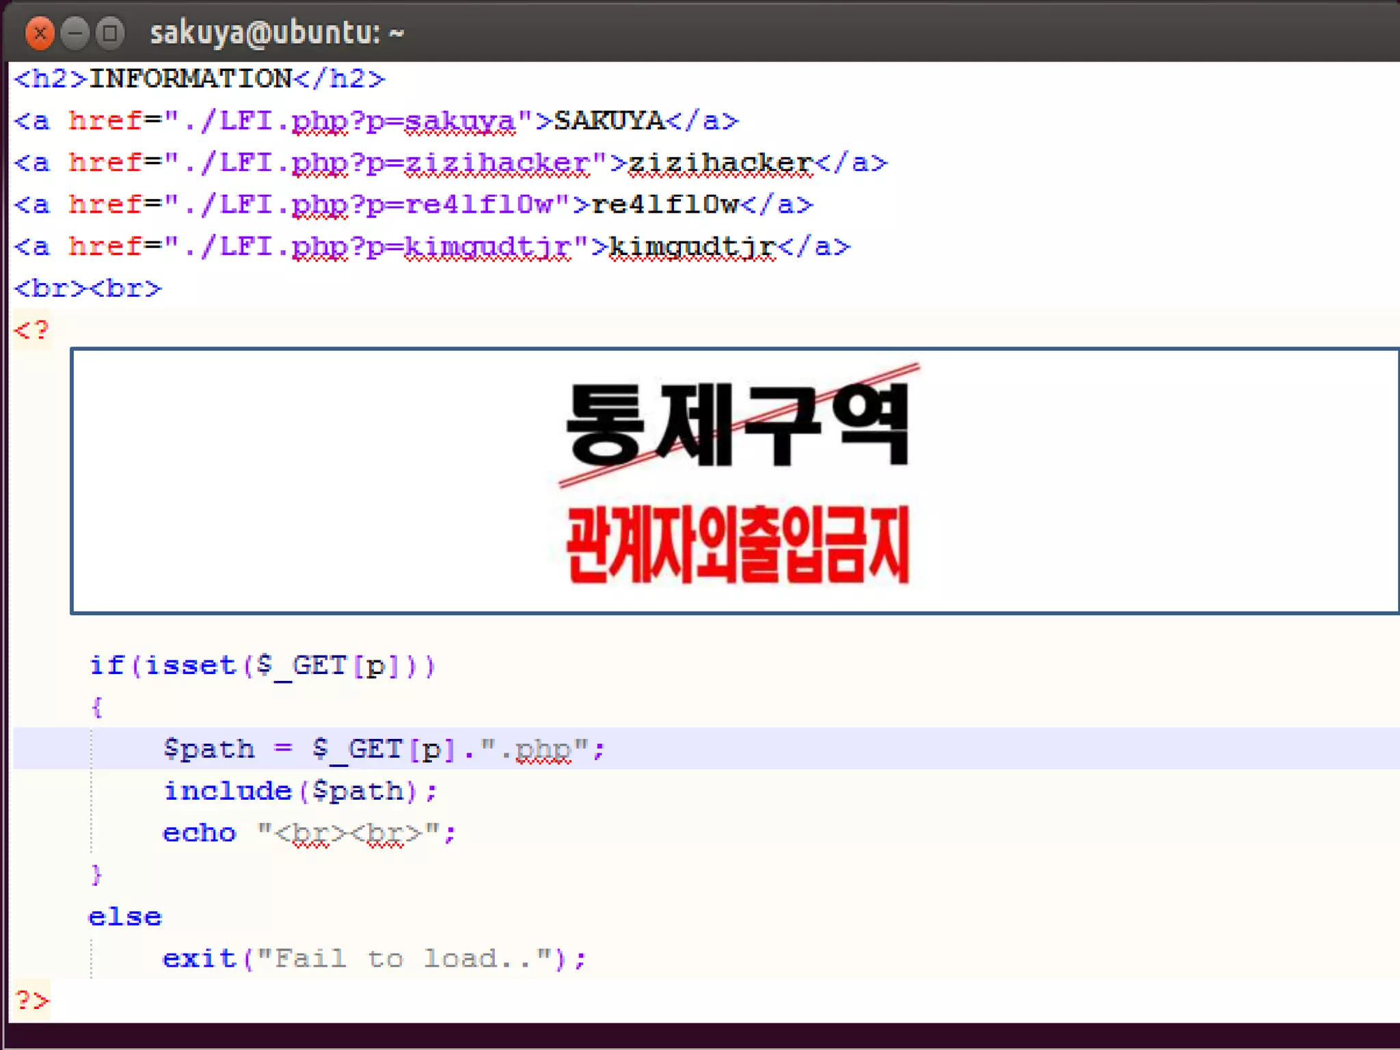Screen dimensions: 1400x1050
Task: Click the minimize window button
Action: [75, 33]
